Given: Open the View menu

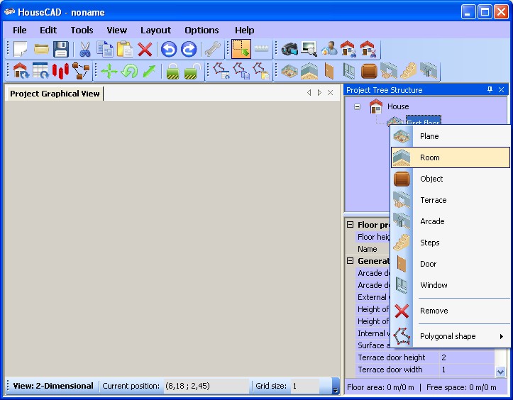Looking at the screenshot, I should tap(117, 30).
